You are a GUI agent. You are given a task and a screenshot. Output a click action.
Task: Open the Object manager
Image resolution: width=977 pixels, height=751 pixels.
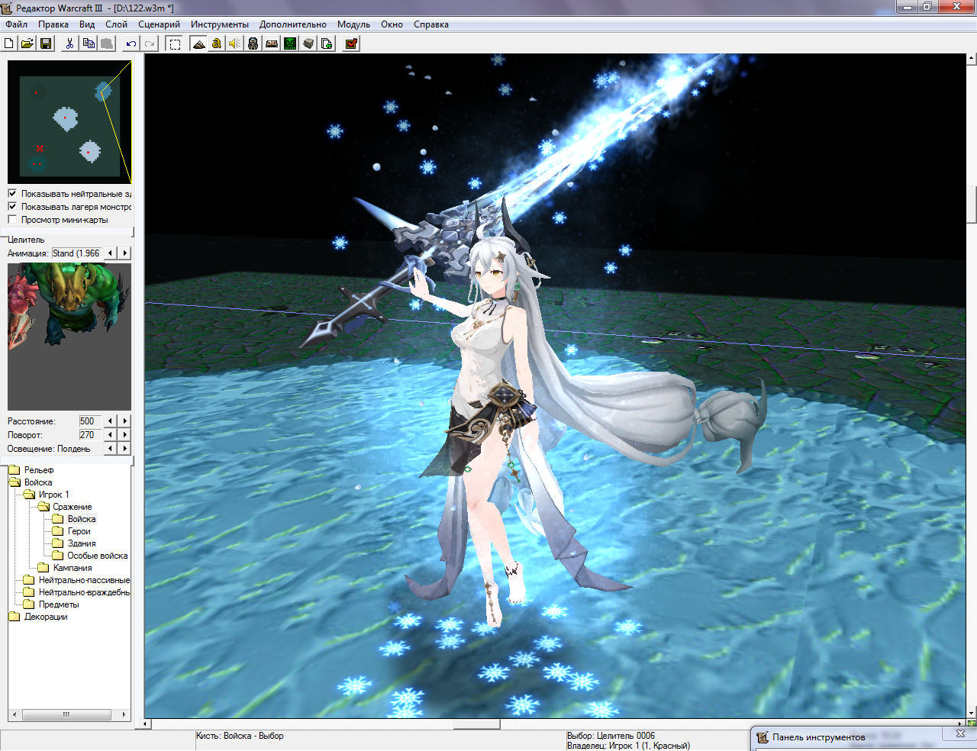click(308, 44)
